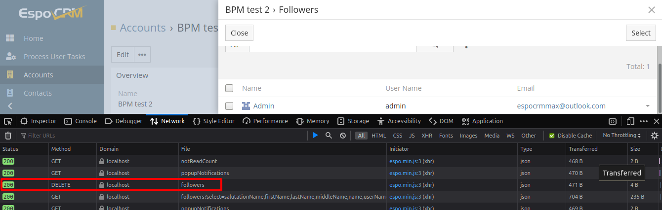Toggle responsive design mode icon
Image resolution: width=662 pixels, height=210 pixels.
pos(630,121)
